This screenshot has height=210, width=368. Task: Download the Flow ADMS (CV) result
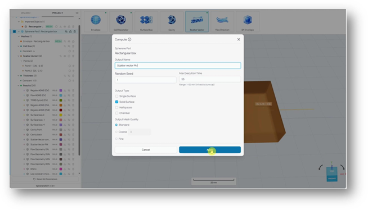tap(65, 95)
